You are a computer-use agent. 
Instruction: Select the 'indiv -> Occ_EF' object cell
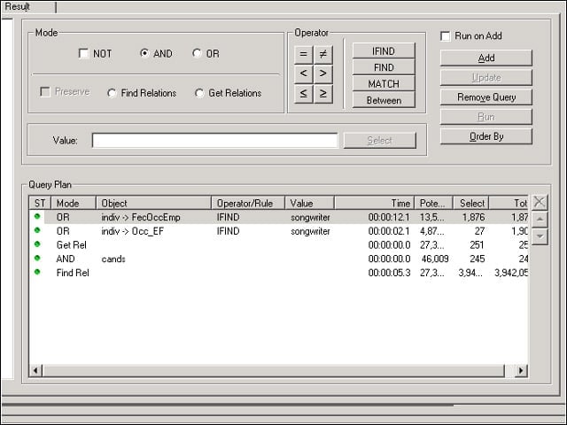point(132,231)
